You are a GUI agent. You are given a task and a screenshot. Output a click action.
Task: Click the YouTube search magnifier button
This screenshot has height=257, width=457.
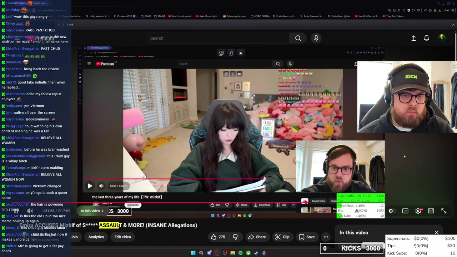tap(298, 38)
